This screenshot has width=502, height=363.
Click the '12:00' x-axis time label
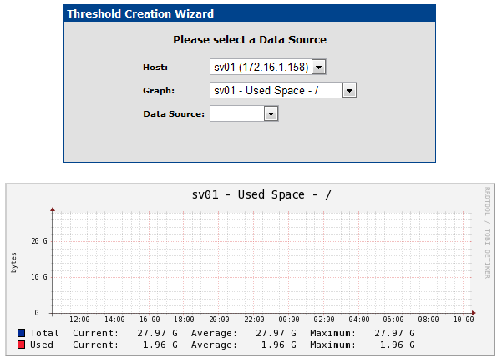click(x=79, y=320)
